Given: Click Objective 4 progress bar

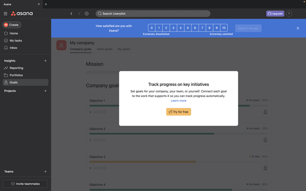Looking at the screenshot, I should pos(178,189).
